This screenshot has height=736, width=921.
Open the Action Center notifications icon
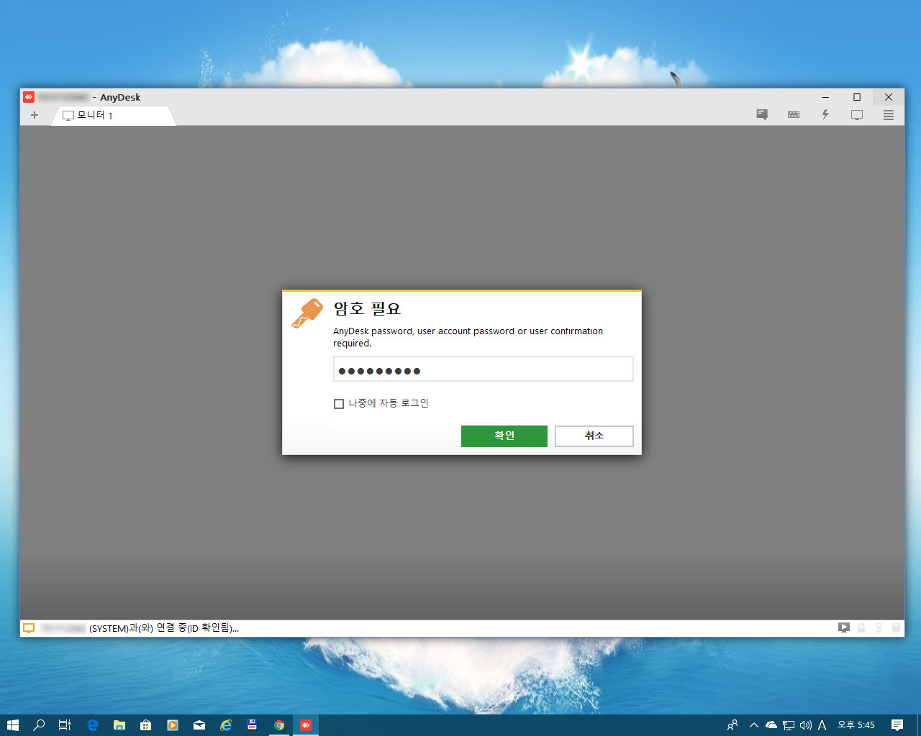point(897,725)
